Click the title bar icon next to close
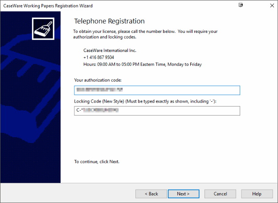Image resolution: width=278 pixels, height=203 pixels. click(x=241, y=5)
